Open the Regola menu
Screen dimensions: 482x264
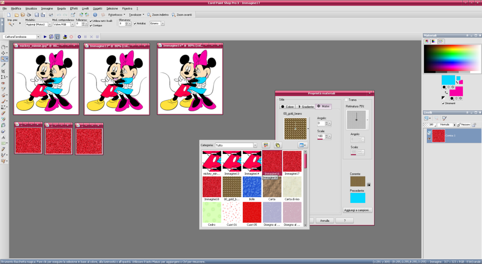click(62, 9)
